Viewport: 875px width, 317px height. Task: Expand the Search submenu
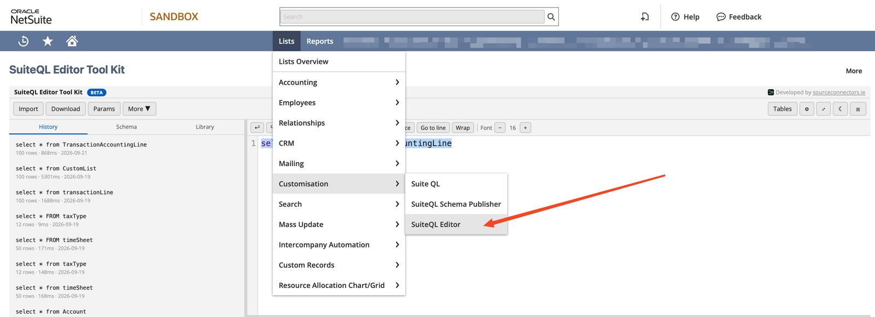pos(339,204)
